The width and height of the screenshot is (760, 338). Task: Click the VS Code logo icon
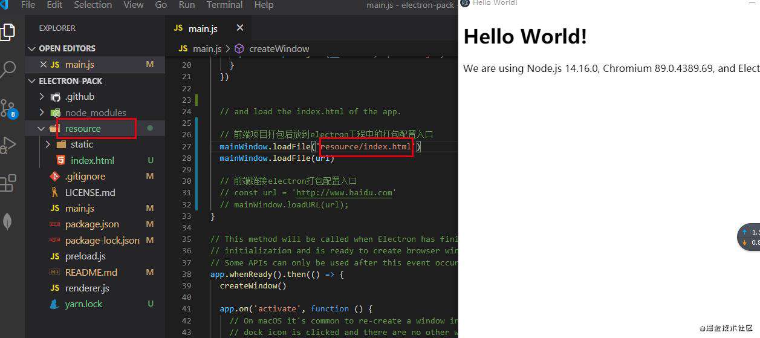[4, 5]
